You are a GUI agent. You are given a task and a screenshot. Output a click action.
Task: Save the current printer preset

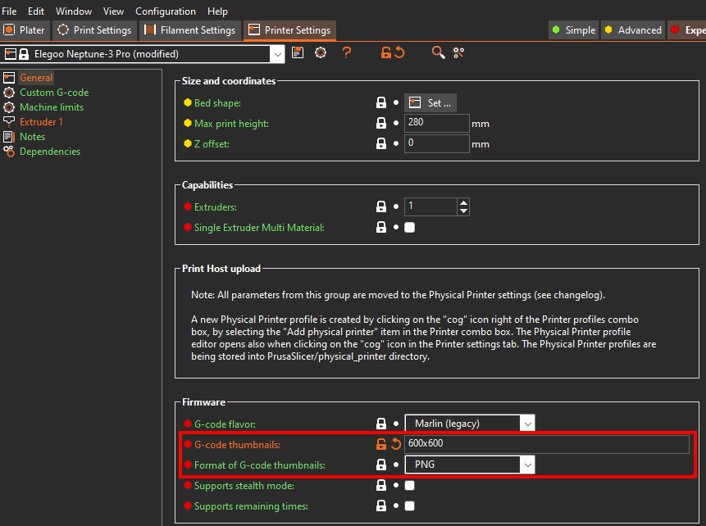tap(298, 53)
